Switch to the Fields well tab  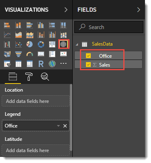[x=13, y=77]
